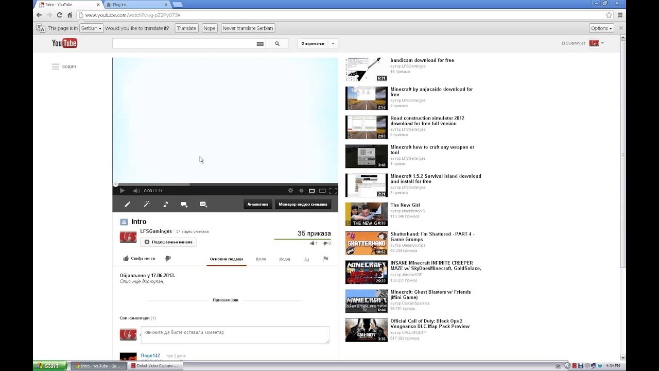Open the on-screen keyboard icon in search
The image size is (659, 371).
260,44
